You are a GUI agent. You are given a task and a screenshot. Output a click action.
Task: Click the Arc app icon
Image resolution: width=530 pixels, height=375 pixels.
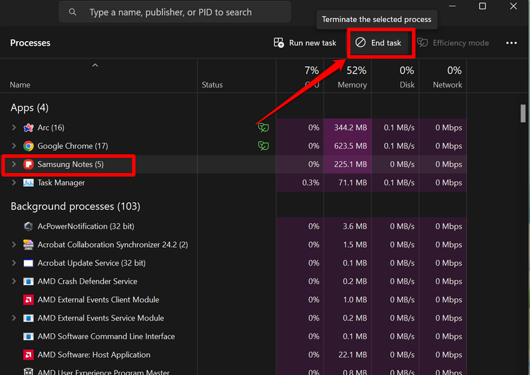click(28, 128)
